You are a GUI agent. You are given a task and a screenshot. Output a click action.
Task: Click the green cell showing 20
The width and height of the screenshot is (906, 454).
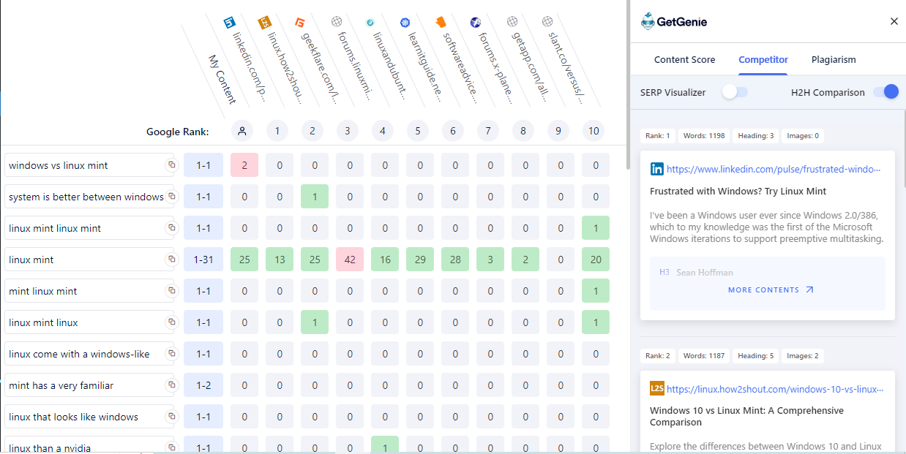[596, 260]
